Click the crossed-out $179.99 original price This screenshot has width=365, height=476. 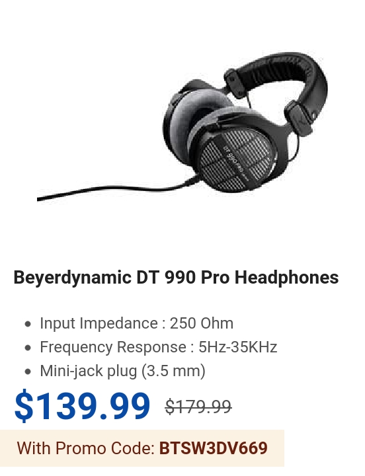pyautogui.click(x=198, y=407)
